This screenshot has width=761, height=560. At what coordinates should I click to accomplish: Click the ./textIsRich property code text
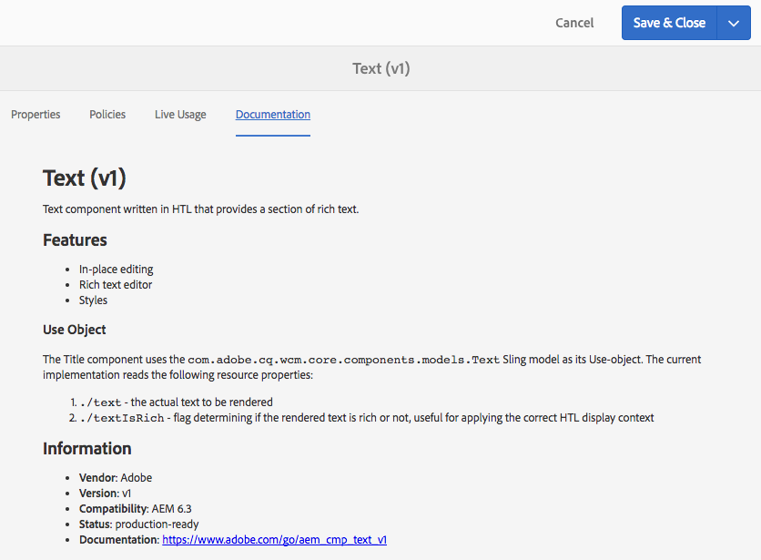tap(122, 418)
